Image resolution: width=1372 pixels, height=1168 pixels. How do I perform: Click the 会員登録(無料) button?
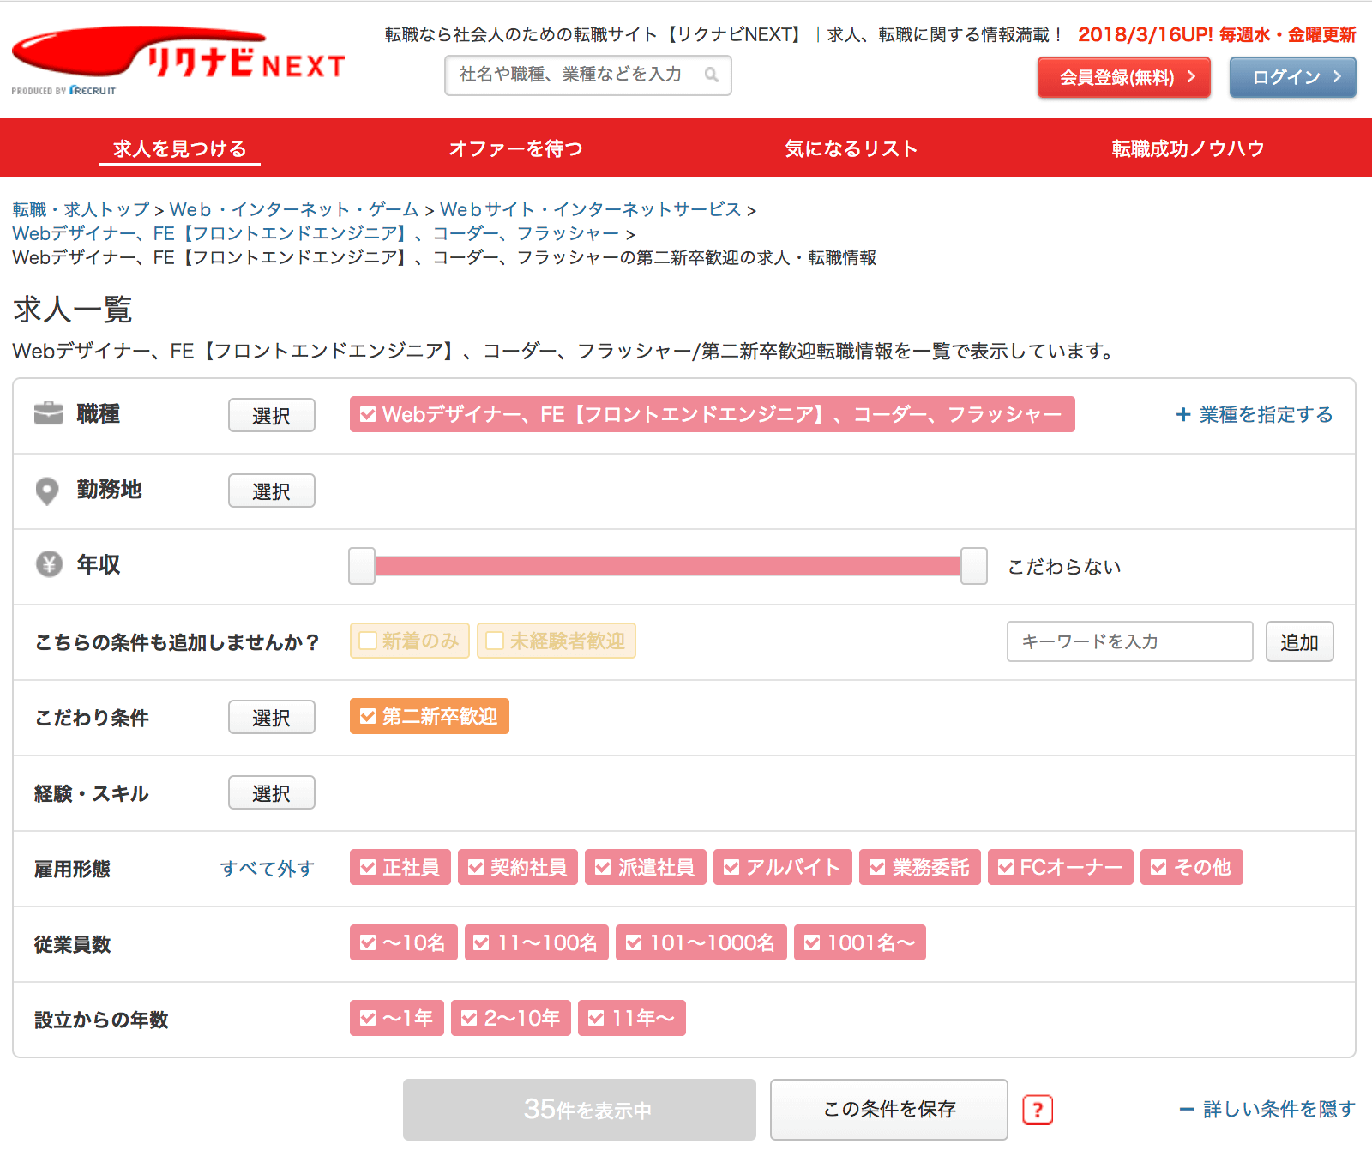[1124, 77]
